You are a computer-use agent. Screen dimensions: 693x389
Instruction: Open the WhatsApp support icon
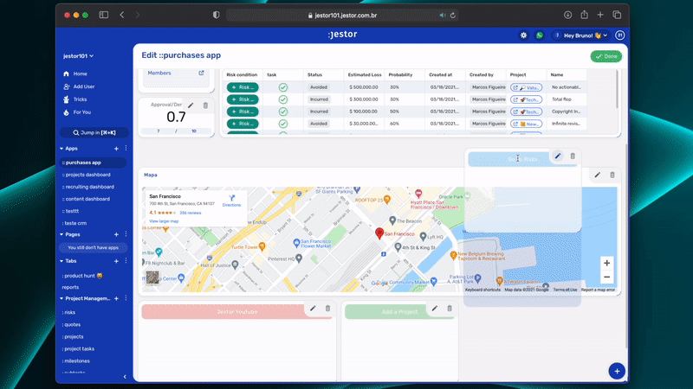tap(540, 35)
